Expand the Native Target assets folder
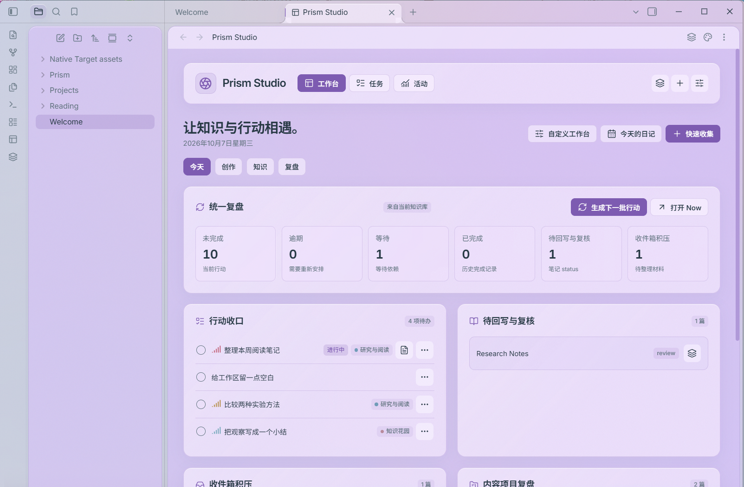Screen dimensions: 744x487 [43, 59]
